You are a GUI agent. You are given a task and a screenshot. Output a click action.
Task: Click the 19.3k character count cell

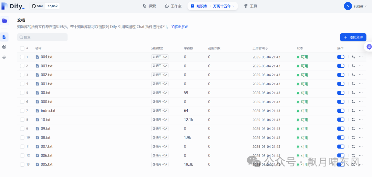[189, 165]
